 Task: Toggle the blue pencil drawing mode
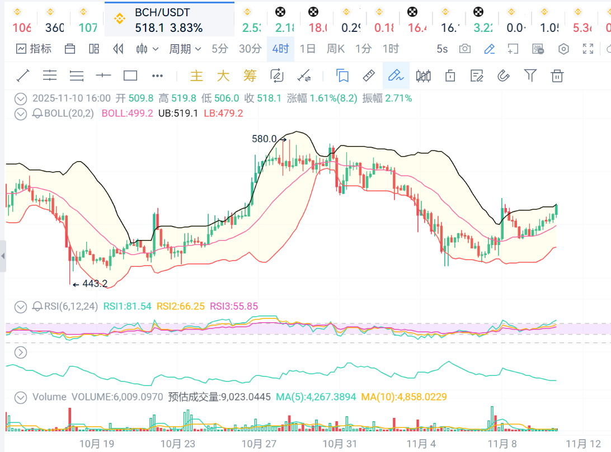490,49
